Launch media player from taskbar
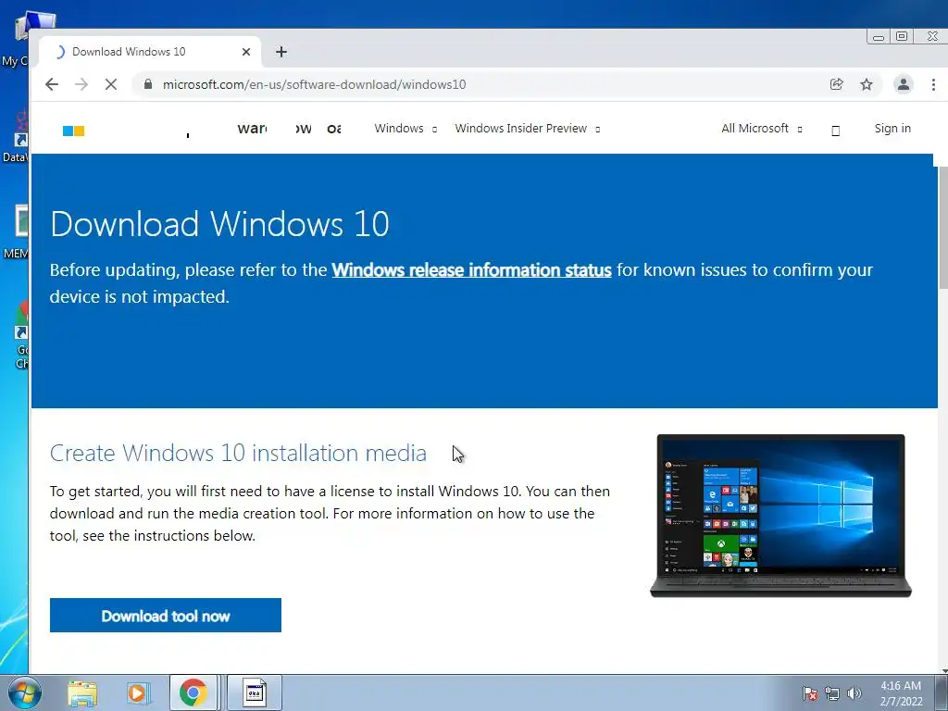The height and width of the screenshot is (711, 948). click(x=138, y=692)
